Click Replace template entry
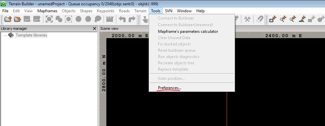This screenshot has width=325, height=126. [x=192, y=69]
